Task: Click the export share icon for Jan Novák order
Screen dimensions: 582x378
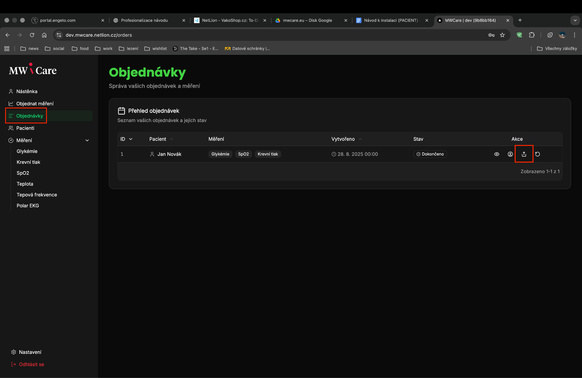Action: (524, 154)
